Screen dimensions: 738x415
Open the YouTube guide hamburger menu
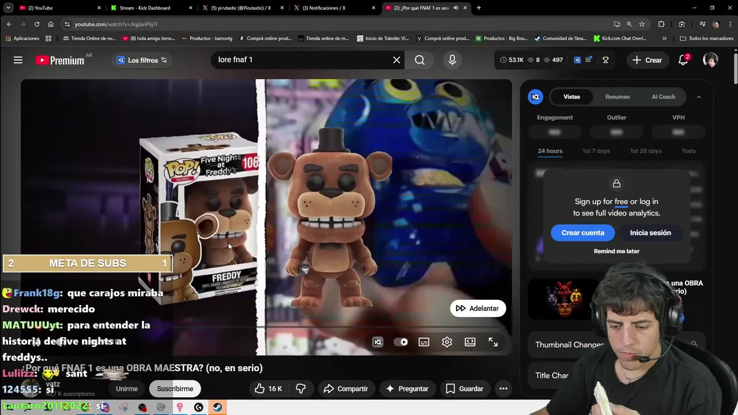[18, 60]
